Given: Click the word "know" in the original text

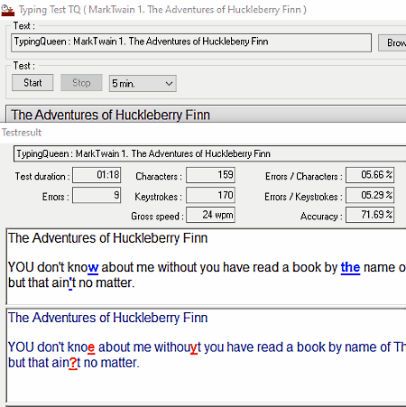Looking at the screenshot, I should 83,267.
